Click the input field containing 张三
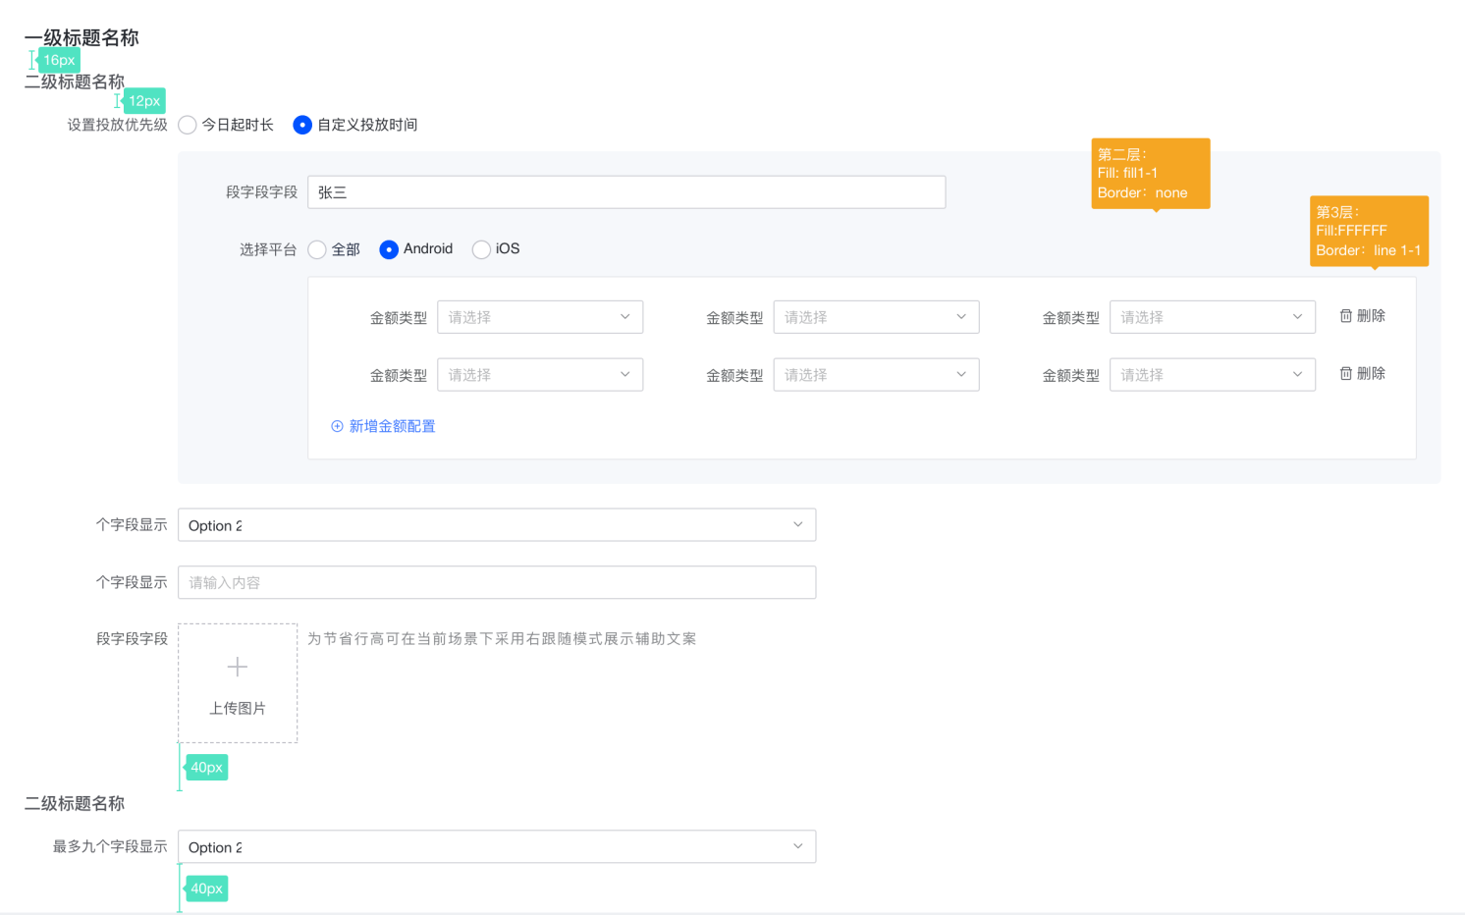 pos(626,192)
